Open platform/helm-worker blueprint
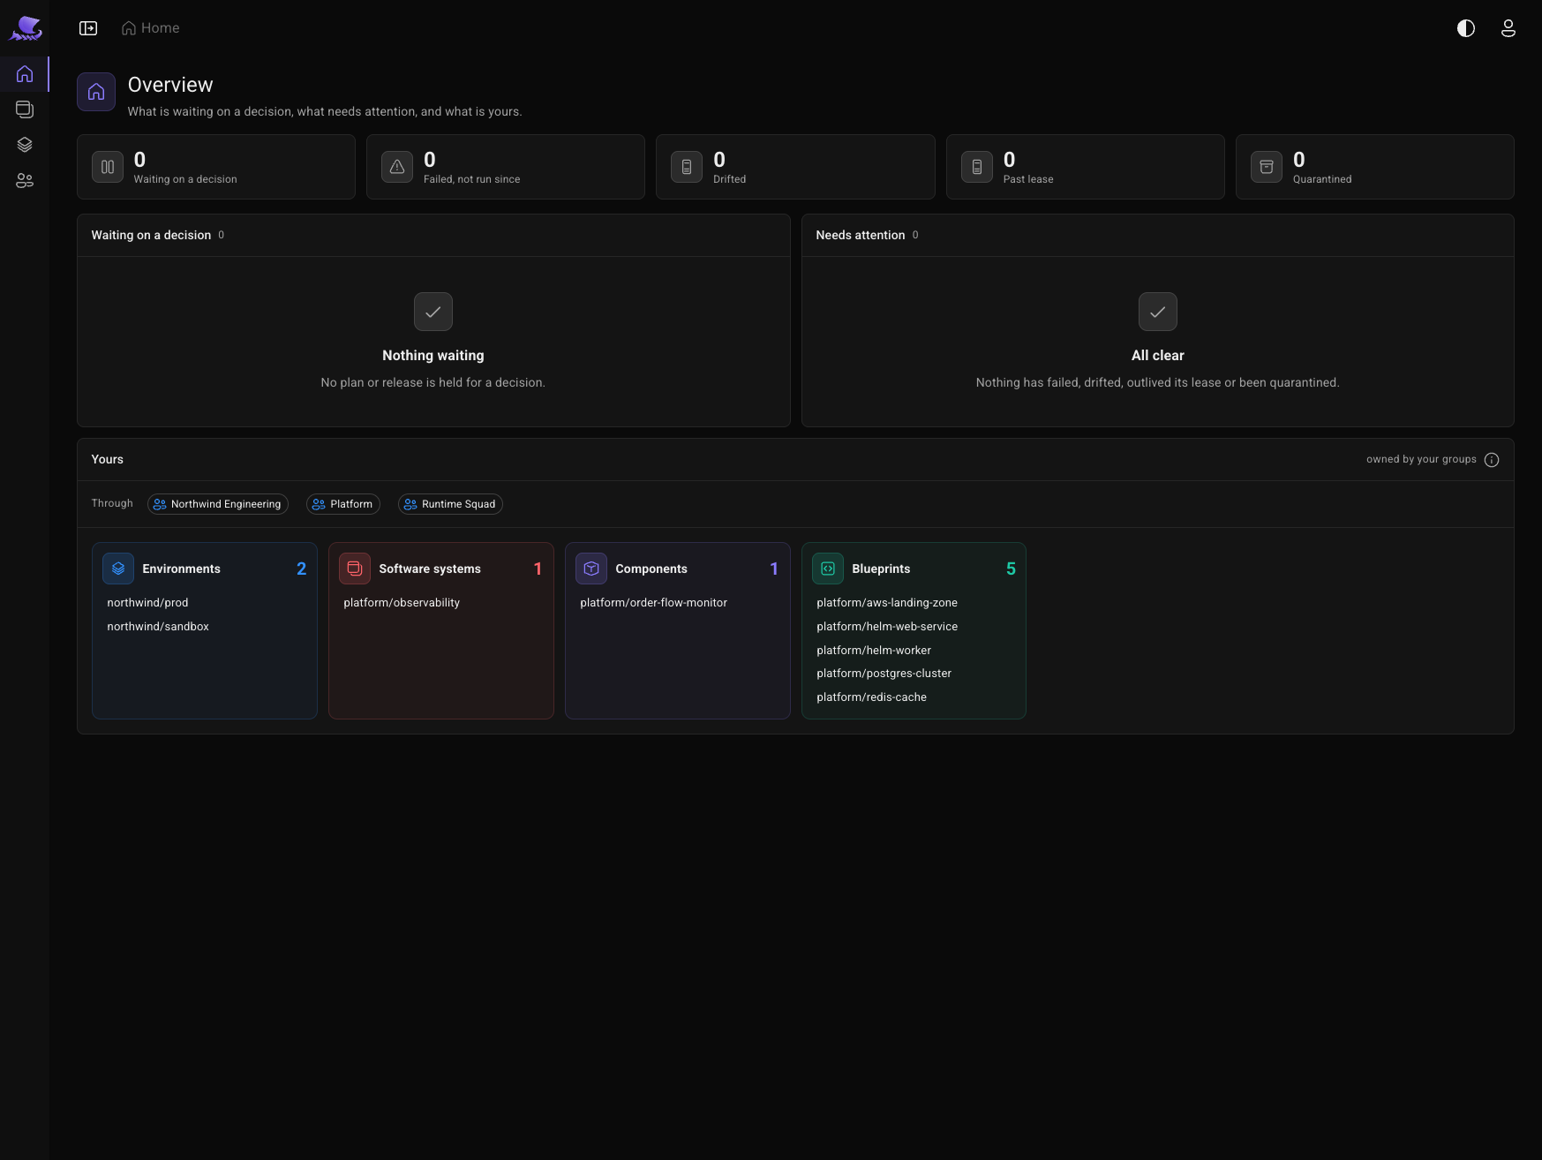 874,651
